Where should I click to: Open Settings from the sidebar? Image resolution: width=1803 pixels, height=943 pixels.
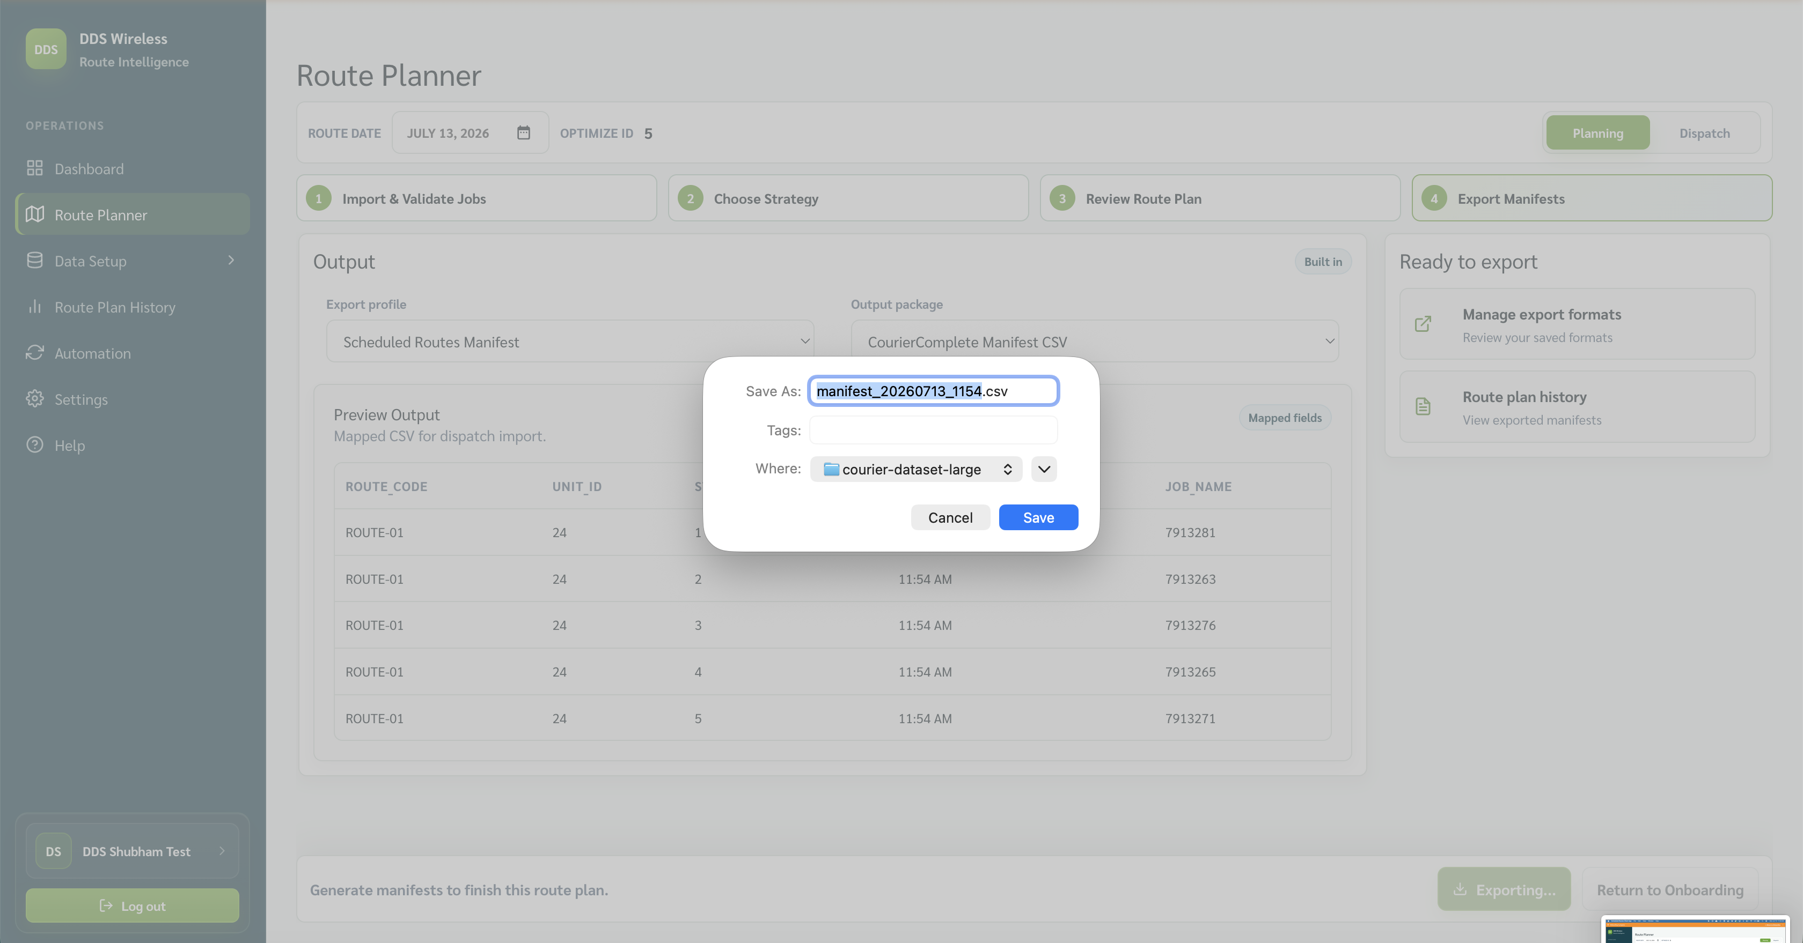(x=133, y=399)
